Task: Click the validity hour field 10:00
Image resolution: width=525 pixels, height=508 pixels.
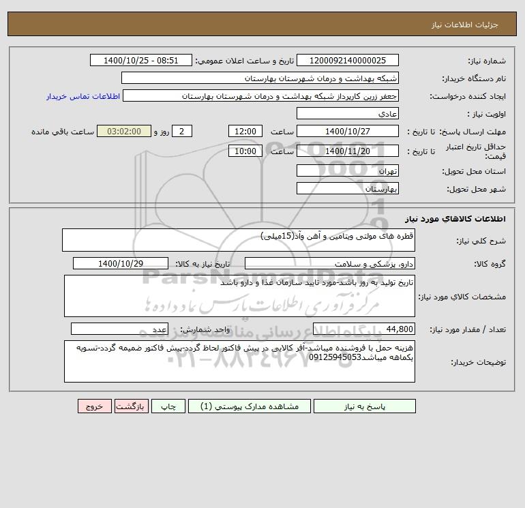Action: (x=245, y=151)
